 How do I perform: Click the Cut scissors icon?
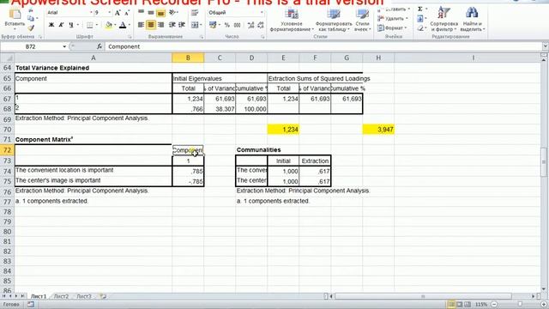point(31,11)
